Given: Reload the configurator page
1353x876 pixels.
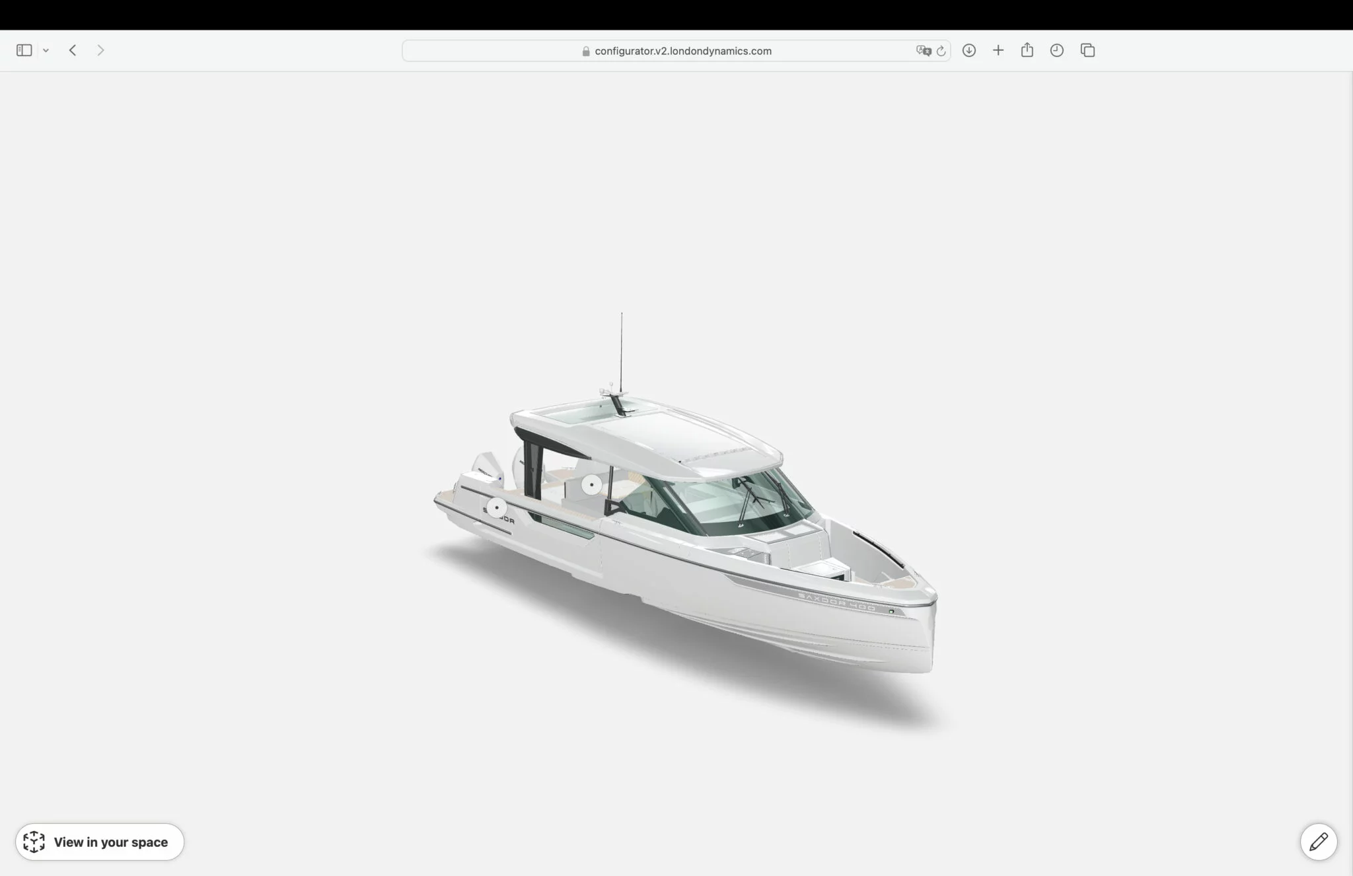Looking at the screenshot, I should 941,51.
